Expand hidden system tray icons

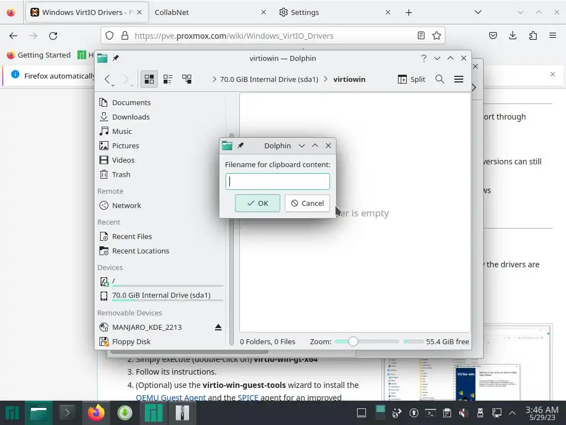pos(512,413)
